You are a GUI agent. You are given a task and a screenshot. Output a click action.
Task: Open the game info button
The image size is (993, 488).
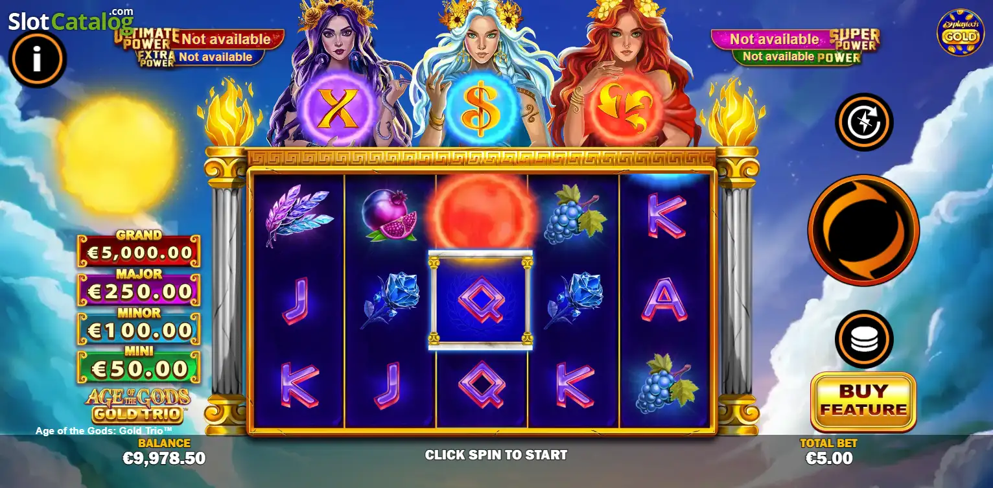(x=38, y=60)
